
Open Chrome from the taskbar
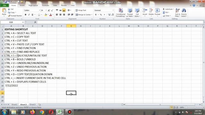pos(42,112)
